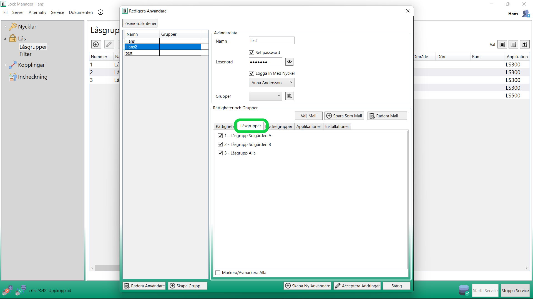The width and height of the screenshot is (533, 299).
Task: Open the Fil menu
Action: tap(6, 12)
